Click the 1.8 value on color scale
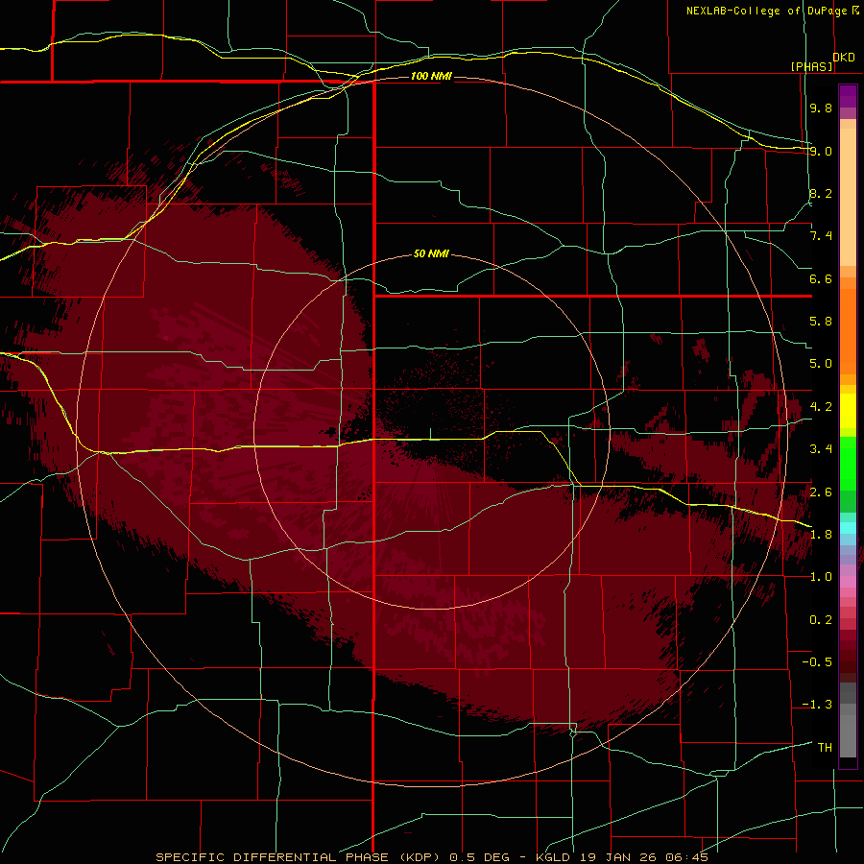The width and height of the screenshot is (864, 864). [821, 535]
